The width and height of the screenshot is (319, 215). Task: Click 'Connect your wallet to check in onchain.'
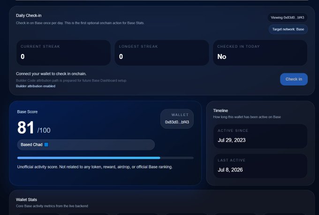(x=51, y=74)
